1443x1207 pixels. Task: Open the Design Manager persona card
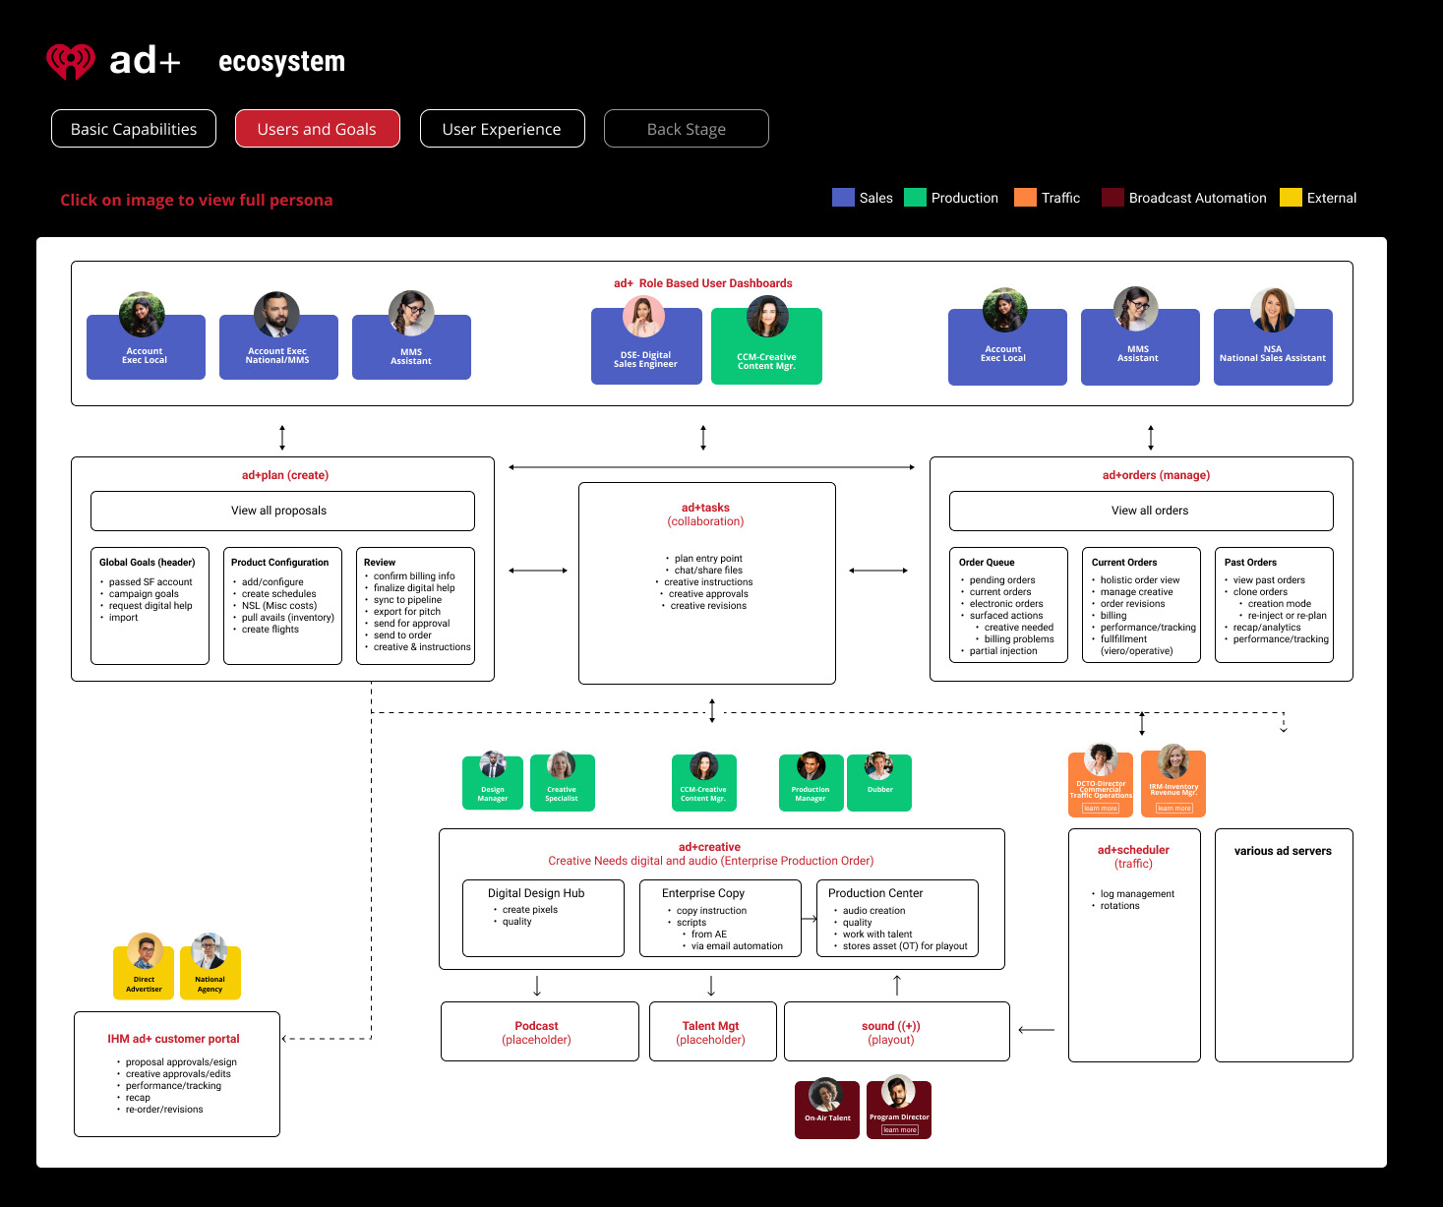[493, 782]
